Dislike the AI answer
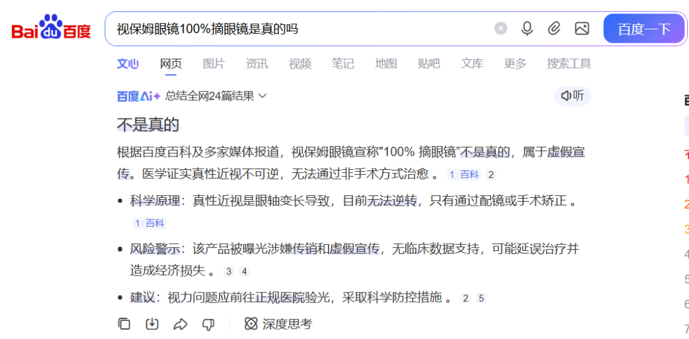Viewport: 689px width, 339px height. tap(209, 324)
